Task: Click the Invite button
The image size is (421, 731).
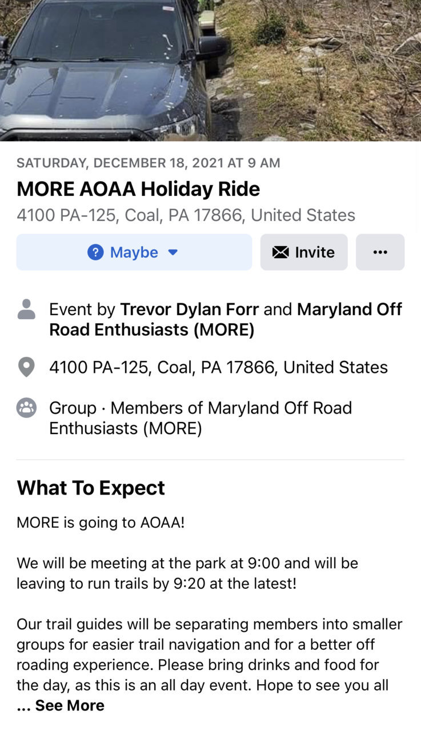Action: [304, 252]
